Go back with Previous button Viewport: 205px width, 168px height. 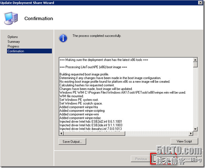pos(141,159)
